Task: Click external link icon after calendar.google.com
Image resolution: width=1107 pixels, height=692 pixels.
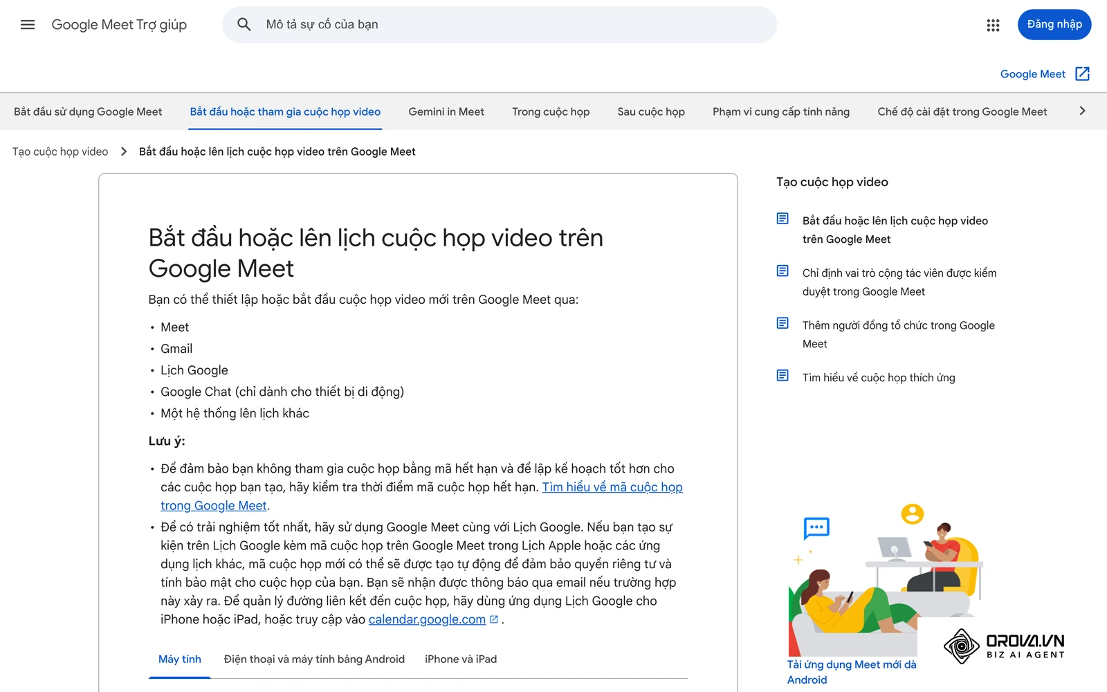Action: pyautogui.click(x=494, y=619)
